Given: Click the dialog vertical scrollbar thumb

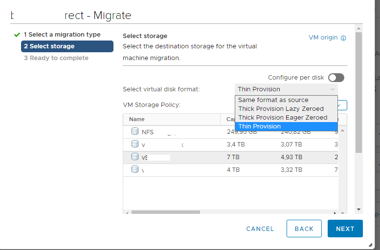Looking at the screenshot, I should tap(358, 92).
